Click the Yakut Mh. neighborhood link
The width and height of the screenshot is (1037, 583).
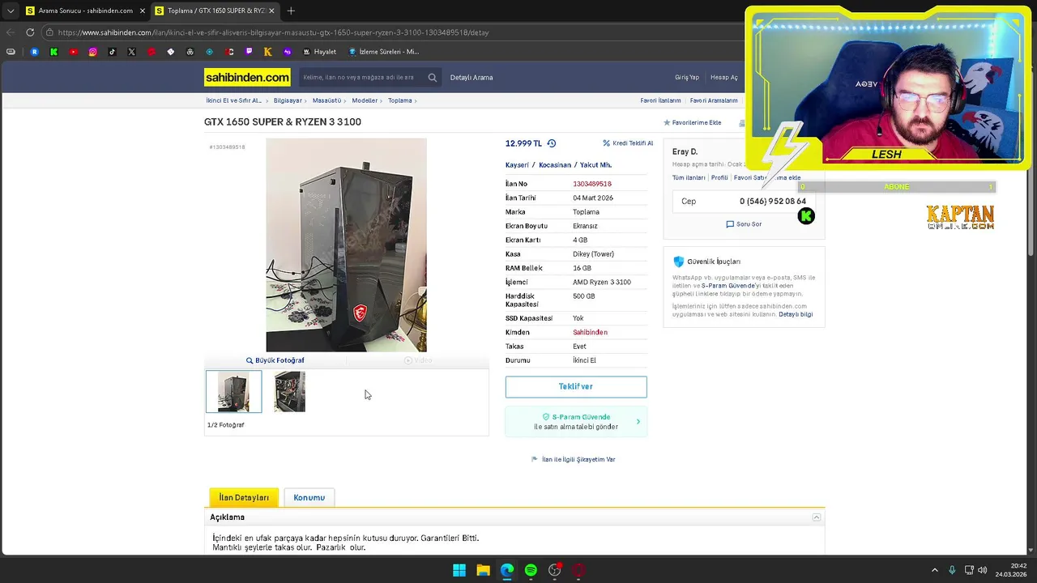[595, 165]
